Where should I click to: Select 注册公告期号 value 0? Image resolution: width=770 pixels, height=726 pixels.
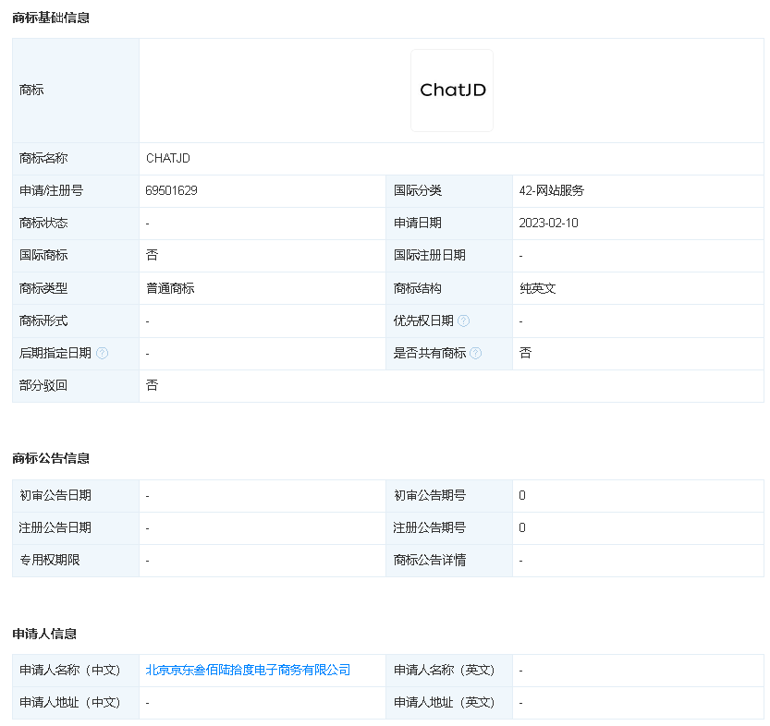click(520, 527)
